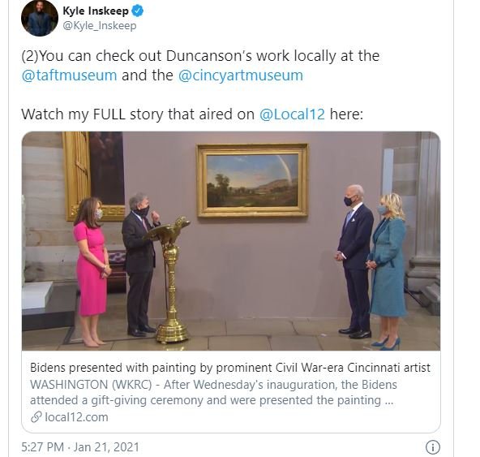Screen dimensions: 480x457
Task: Click the woman in pink dress in photo
Action: pos(92,271)
